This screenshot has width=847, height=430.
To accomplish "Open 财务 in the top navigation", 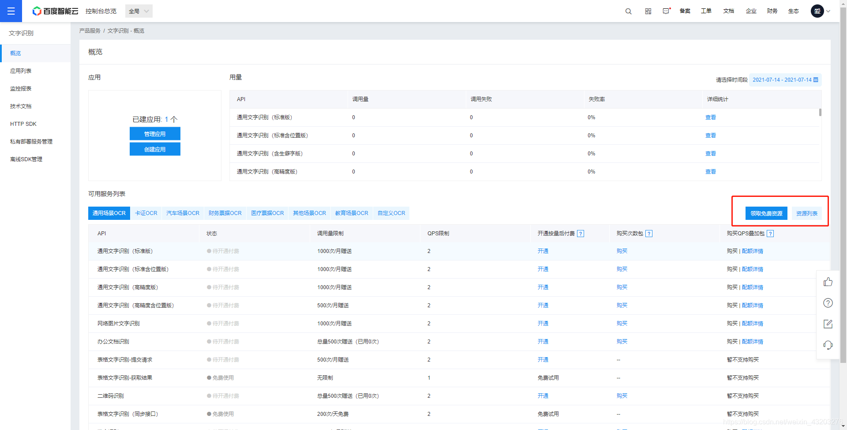I will click(x=772, y=11).
